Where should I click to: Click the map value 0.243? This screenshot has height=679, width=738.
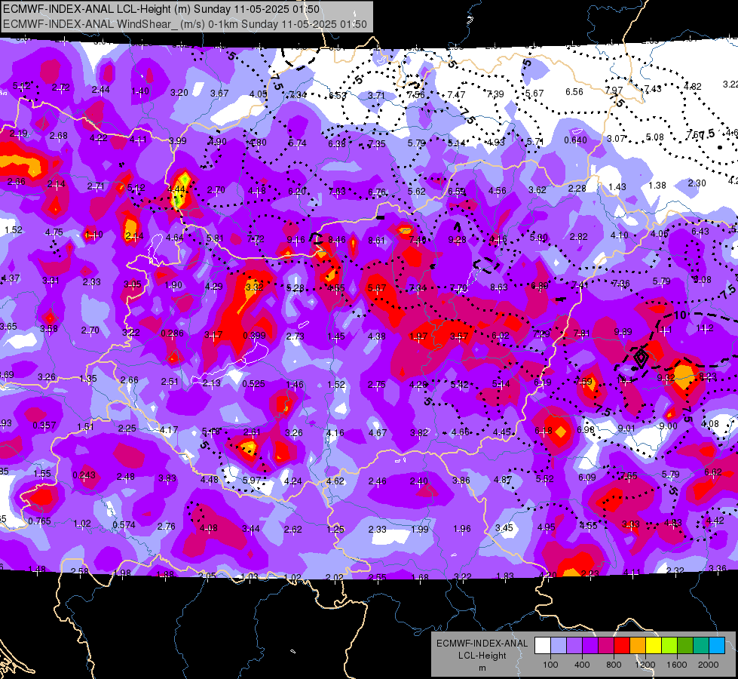point(84,475)
